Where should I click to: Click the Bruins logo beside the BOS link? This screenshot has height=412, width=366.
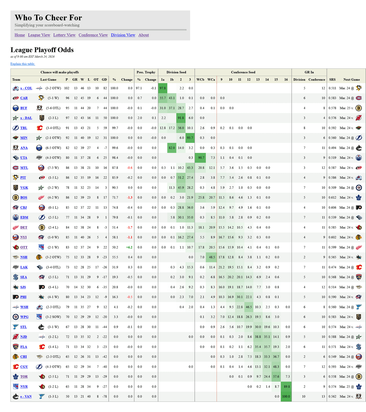[16, 198]
